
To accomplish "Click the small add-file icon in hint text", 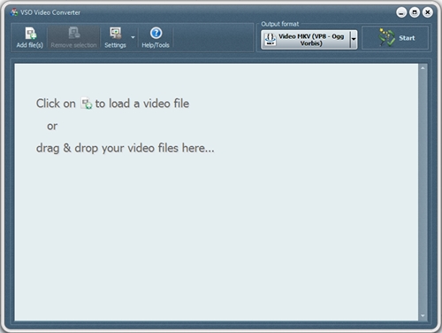I will coord(87,104).
